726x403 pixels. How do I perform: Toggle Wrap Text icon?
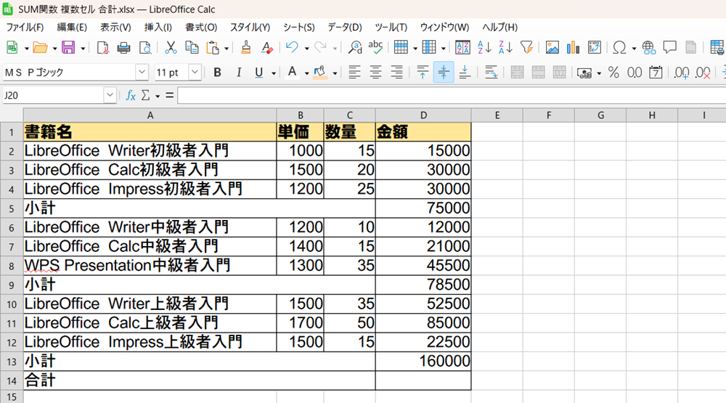491,73
